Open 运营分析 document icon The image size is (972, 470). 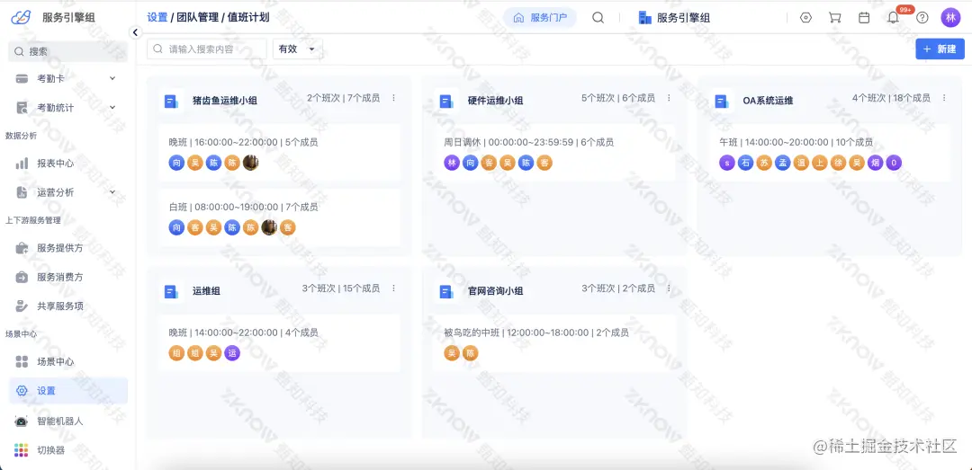tap(22, 192)
